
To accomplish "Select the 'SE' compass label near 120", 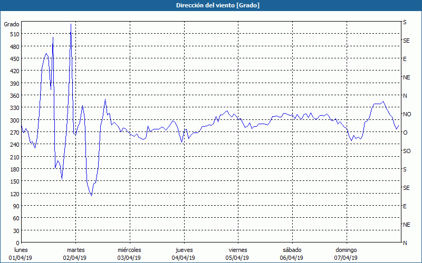I will 406,188.
